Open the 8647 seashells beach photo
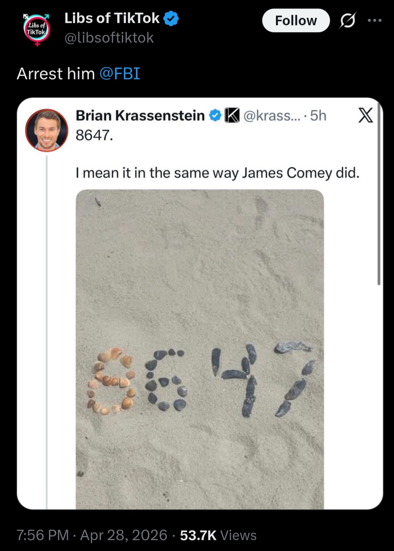394x551 pixels. 200,349
